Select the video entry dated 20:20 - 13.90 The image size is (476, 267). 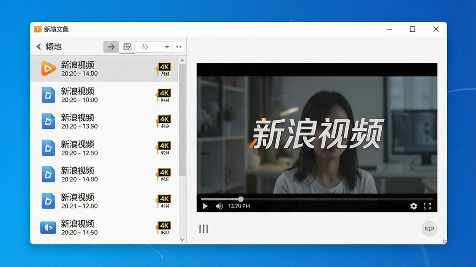click(106, 121)
